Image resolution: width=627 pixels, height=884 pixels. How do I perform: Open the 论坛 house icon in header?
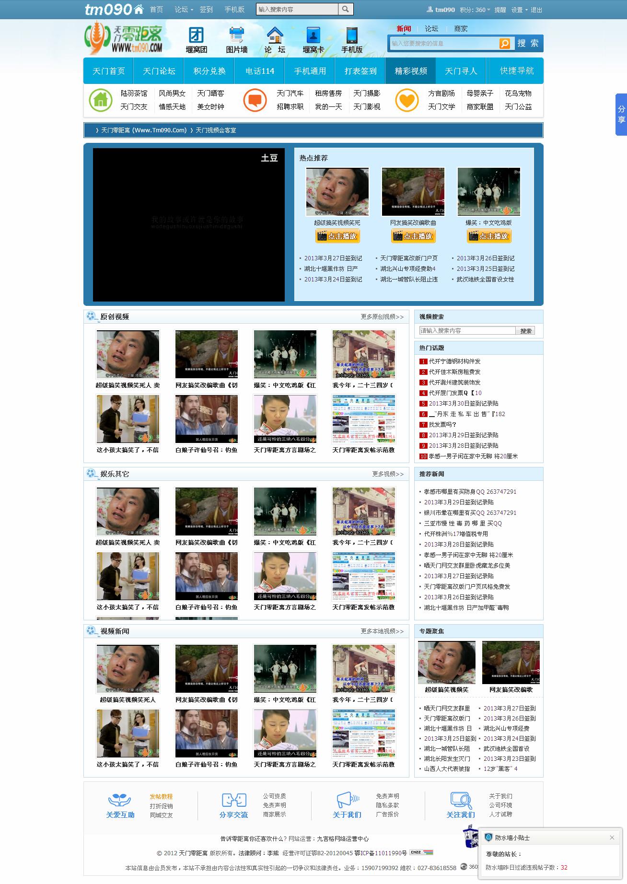tap(275, 35)
